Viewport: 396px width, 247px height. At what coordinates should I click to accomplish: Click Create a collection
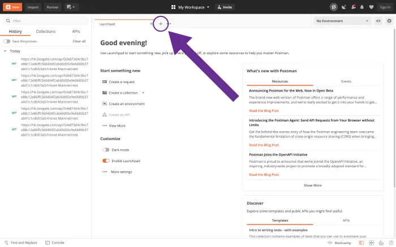[x=123, y=93]
